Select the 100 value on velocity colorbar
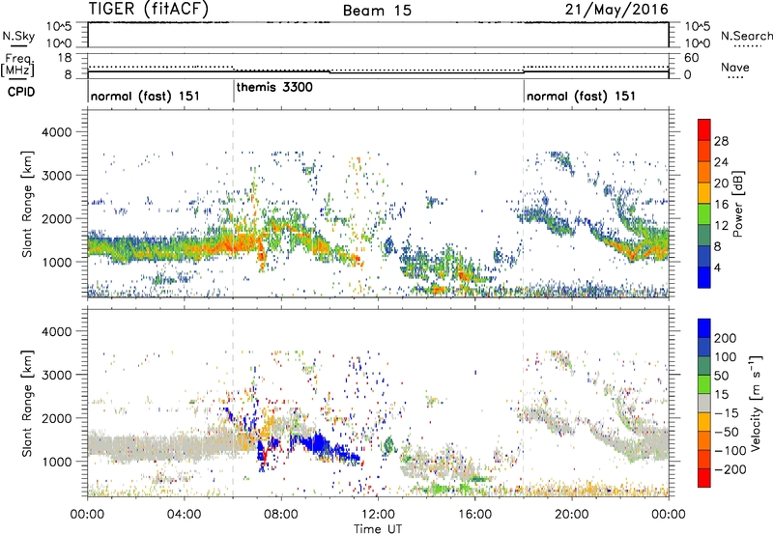Image resolution: width=773 pixels, height=535 pixels. click(726, 357)
